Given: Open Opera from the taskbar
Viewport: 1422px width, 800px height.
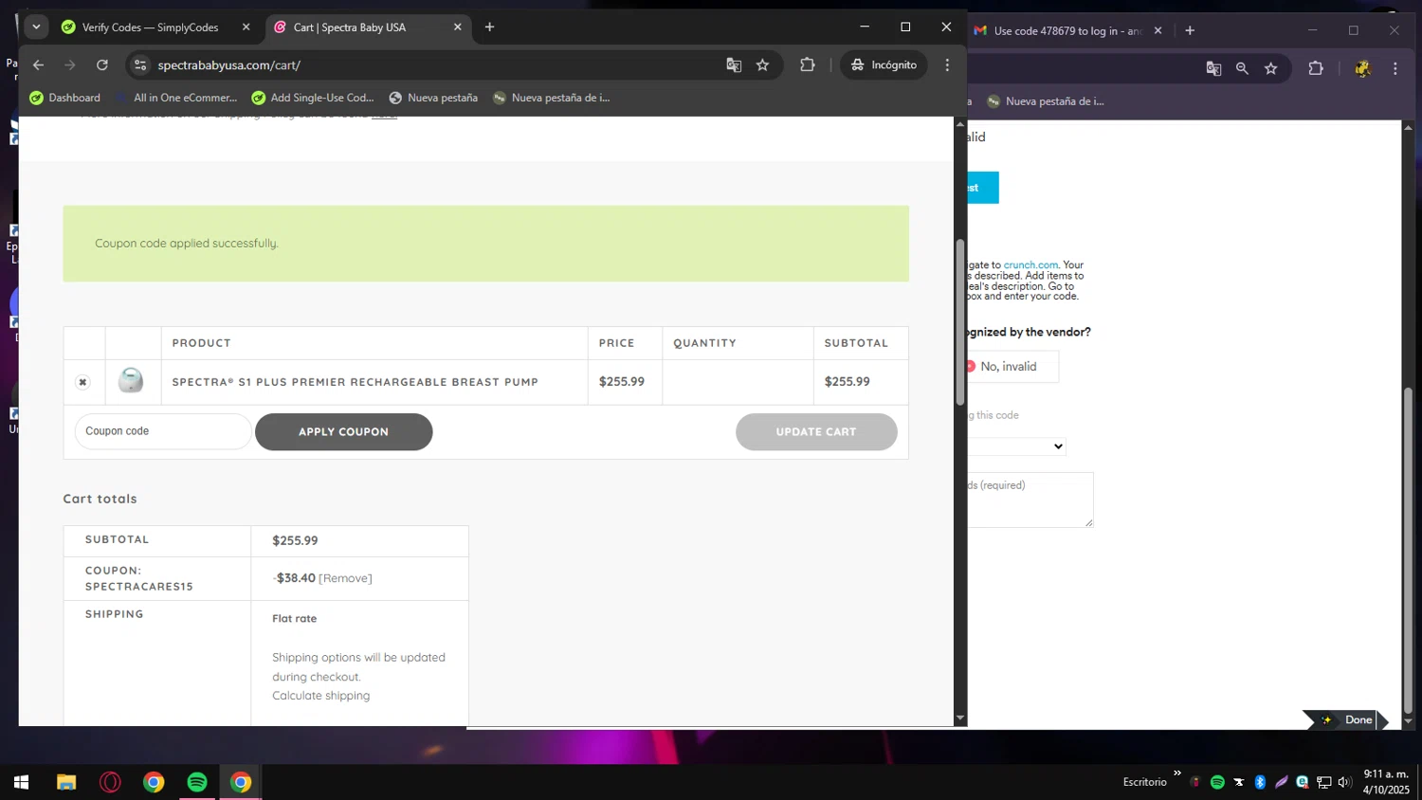Looking at the screenshot, I should click(x=110, y=782).
